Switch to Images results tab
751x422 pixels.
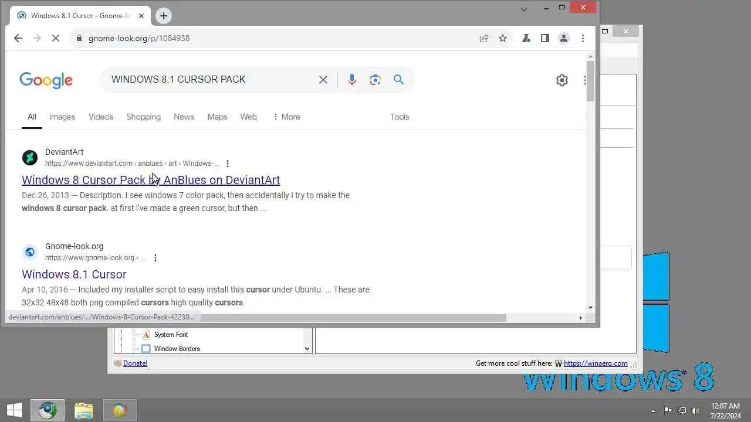click(x=62, y=117)
